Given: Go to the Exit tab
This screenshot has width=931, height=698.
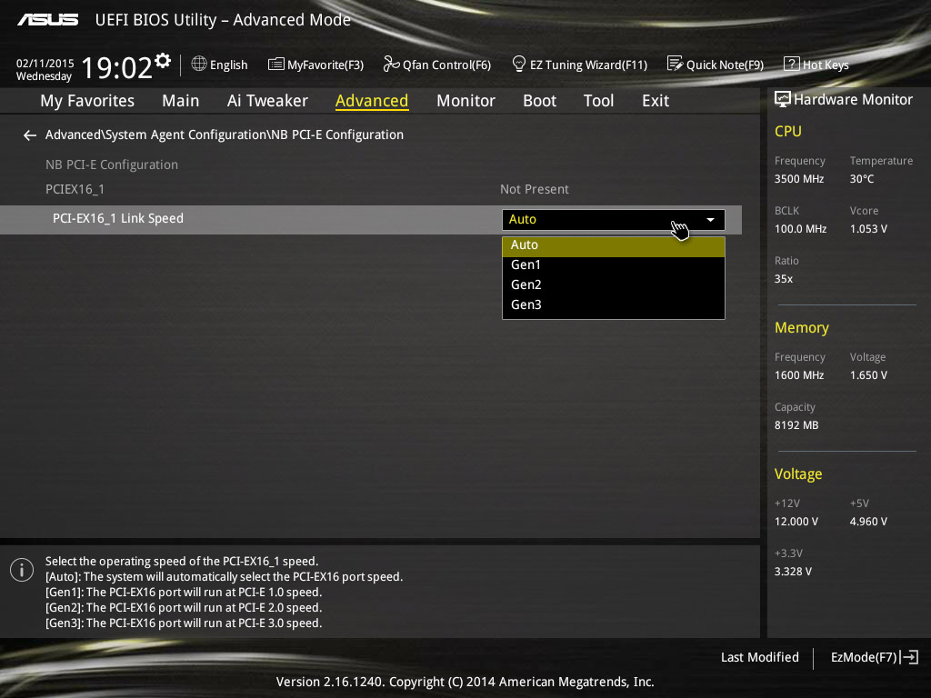Looking at the screenshot, I should click(656, 101).
